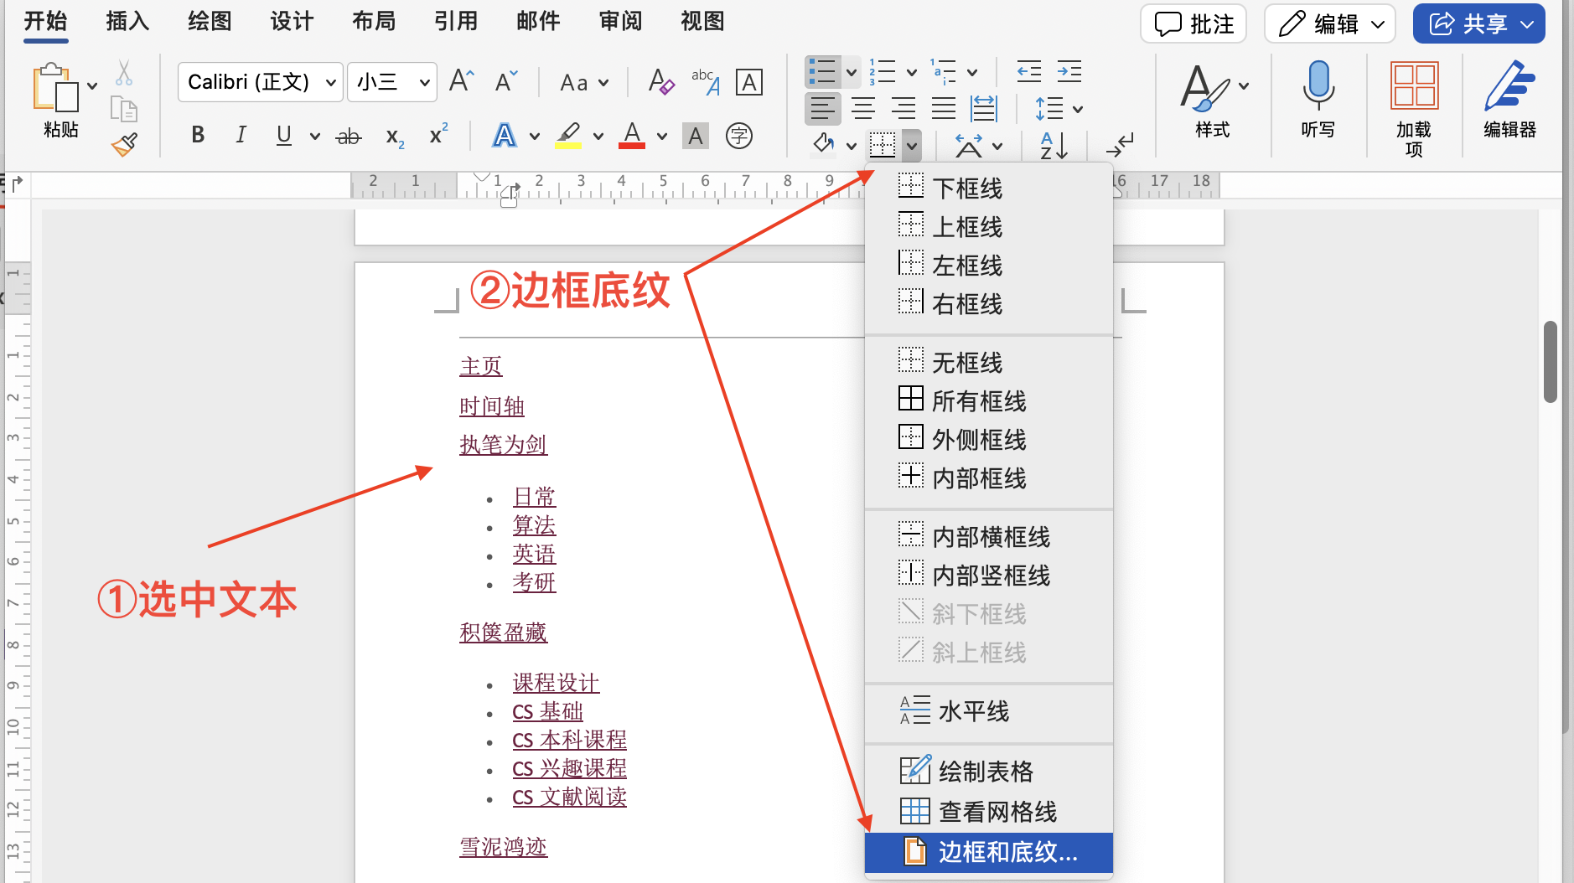
Task: Click the Paste clipboard icon
Action: point(55,87)
